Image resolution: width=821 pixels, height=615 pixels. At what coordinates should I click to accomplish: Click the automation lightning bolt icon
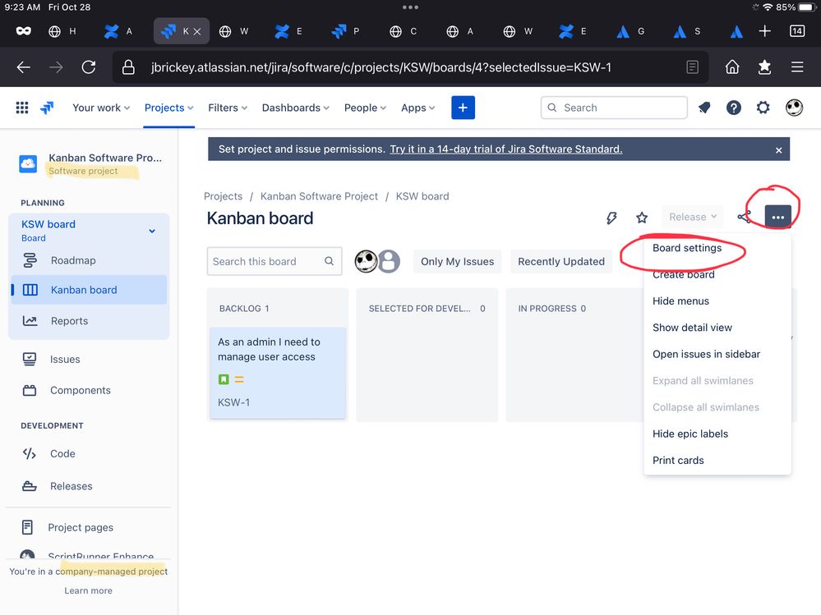611,218
